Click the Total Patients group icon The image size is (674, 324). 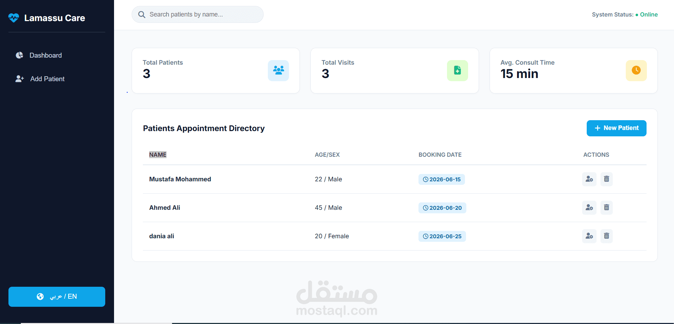pyautogui.click(x=278, y=71)
